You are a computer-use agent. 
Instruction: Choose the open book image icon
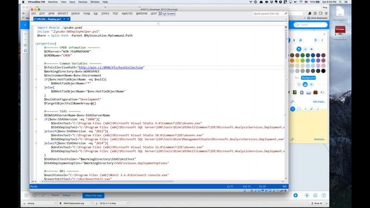pos(308,92)
